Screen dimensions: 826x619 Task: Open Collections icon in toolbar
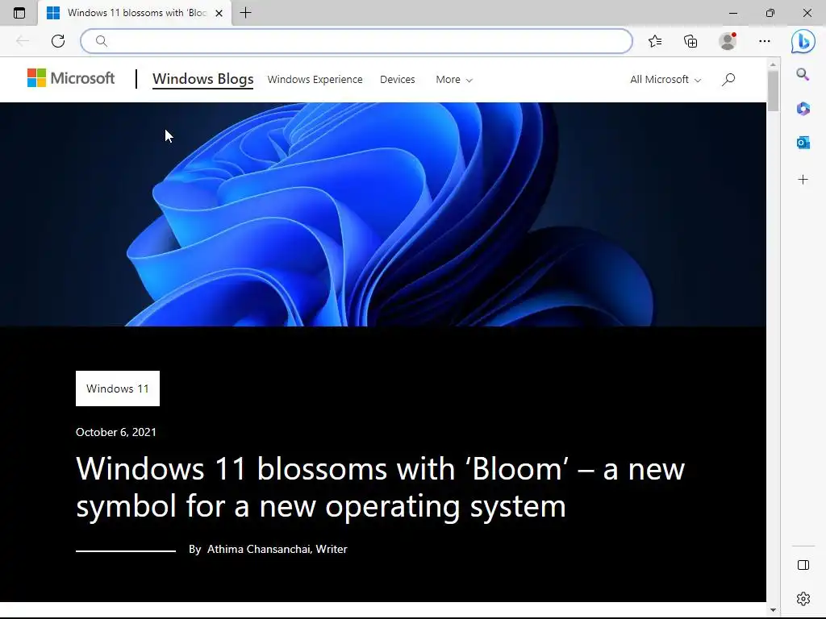pos(690,41)
